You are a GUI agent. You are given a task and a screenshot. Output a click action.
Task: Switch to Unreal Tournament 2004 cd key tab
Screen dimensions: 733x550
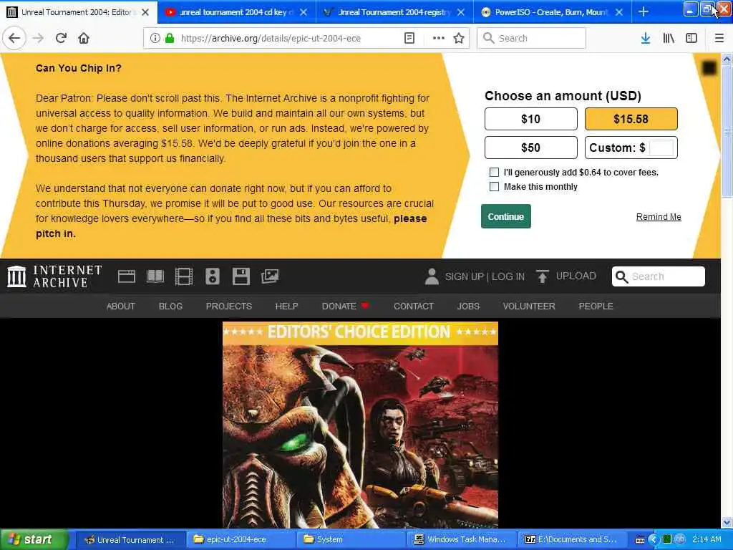pyautogui.click(x=237, y=11)
